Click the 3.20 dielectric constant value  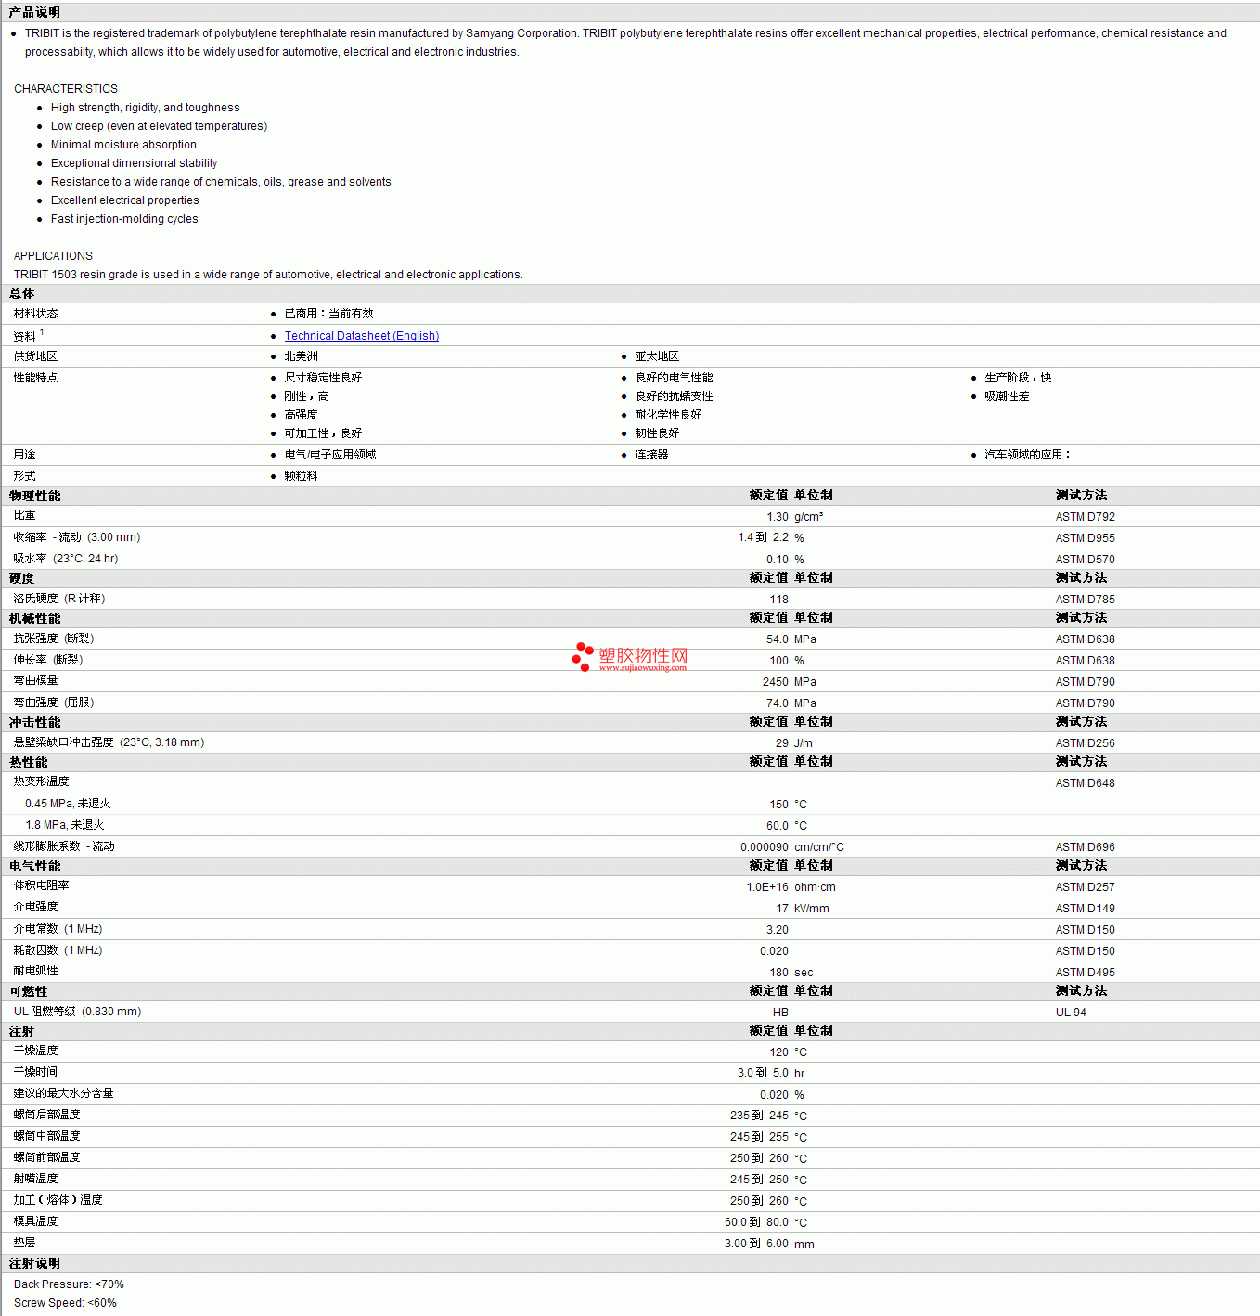778,930
